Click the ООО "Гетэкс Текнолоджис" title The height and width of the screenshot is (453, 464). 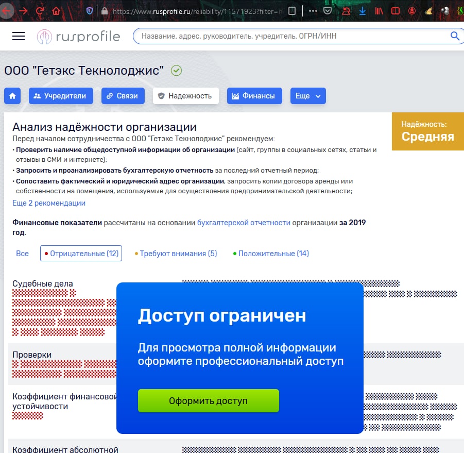pyautogui.click(x=84, y=71)
